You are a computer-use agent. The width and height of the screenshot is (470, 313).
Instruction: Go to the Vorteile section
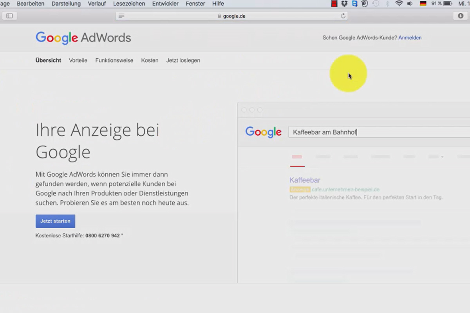pos(78,60)
